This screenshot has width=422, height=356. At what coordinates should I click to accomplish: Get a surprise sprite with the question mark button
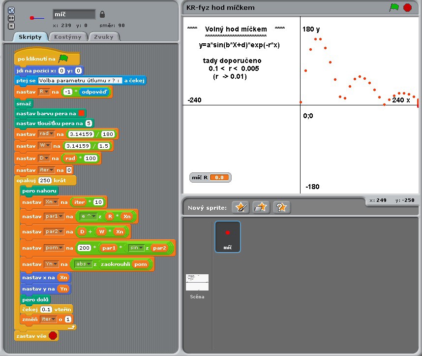[x=281, y=207]
